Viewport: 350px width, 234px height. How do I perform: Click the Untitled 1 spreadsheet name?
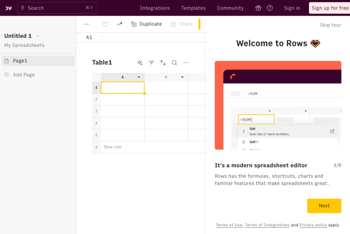pyautogui.click(x=18, y=36)
